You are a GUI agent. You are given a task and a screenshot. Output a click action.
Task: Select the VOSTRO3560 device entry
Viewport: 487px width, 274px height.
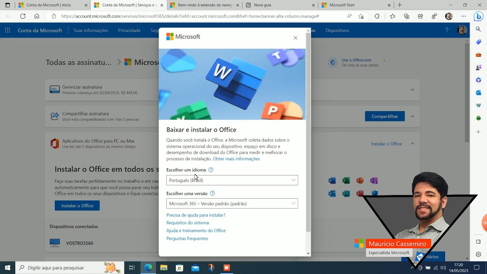pyautogui.click(x=80, y=243)
